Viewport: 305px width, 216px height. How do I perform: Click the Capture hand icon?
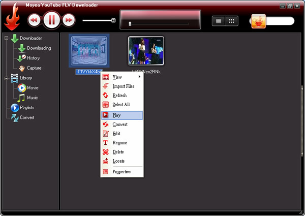click(x=22, y=68)
